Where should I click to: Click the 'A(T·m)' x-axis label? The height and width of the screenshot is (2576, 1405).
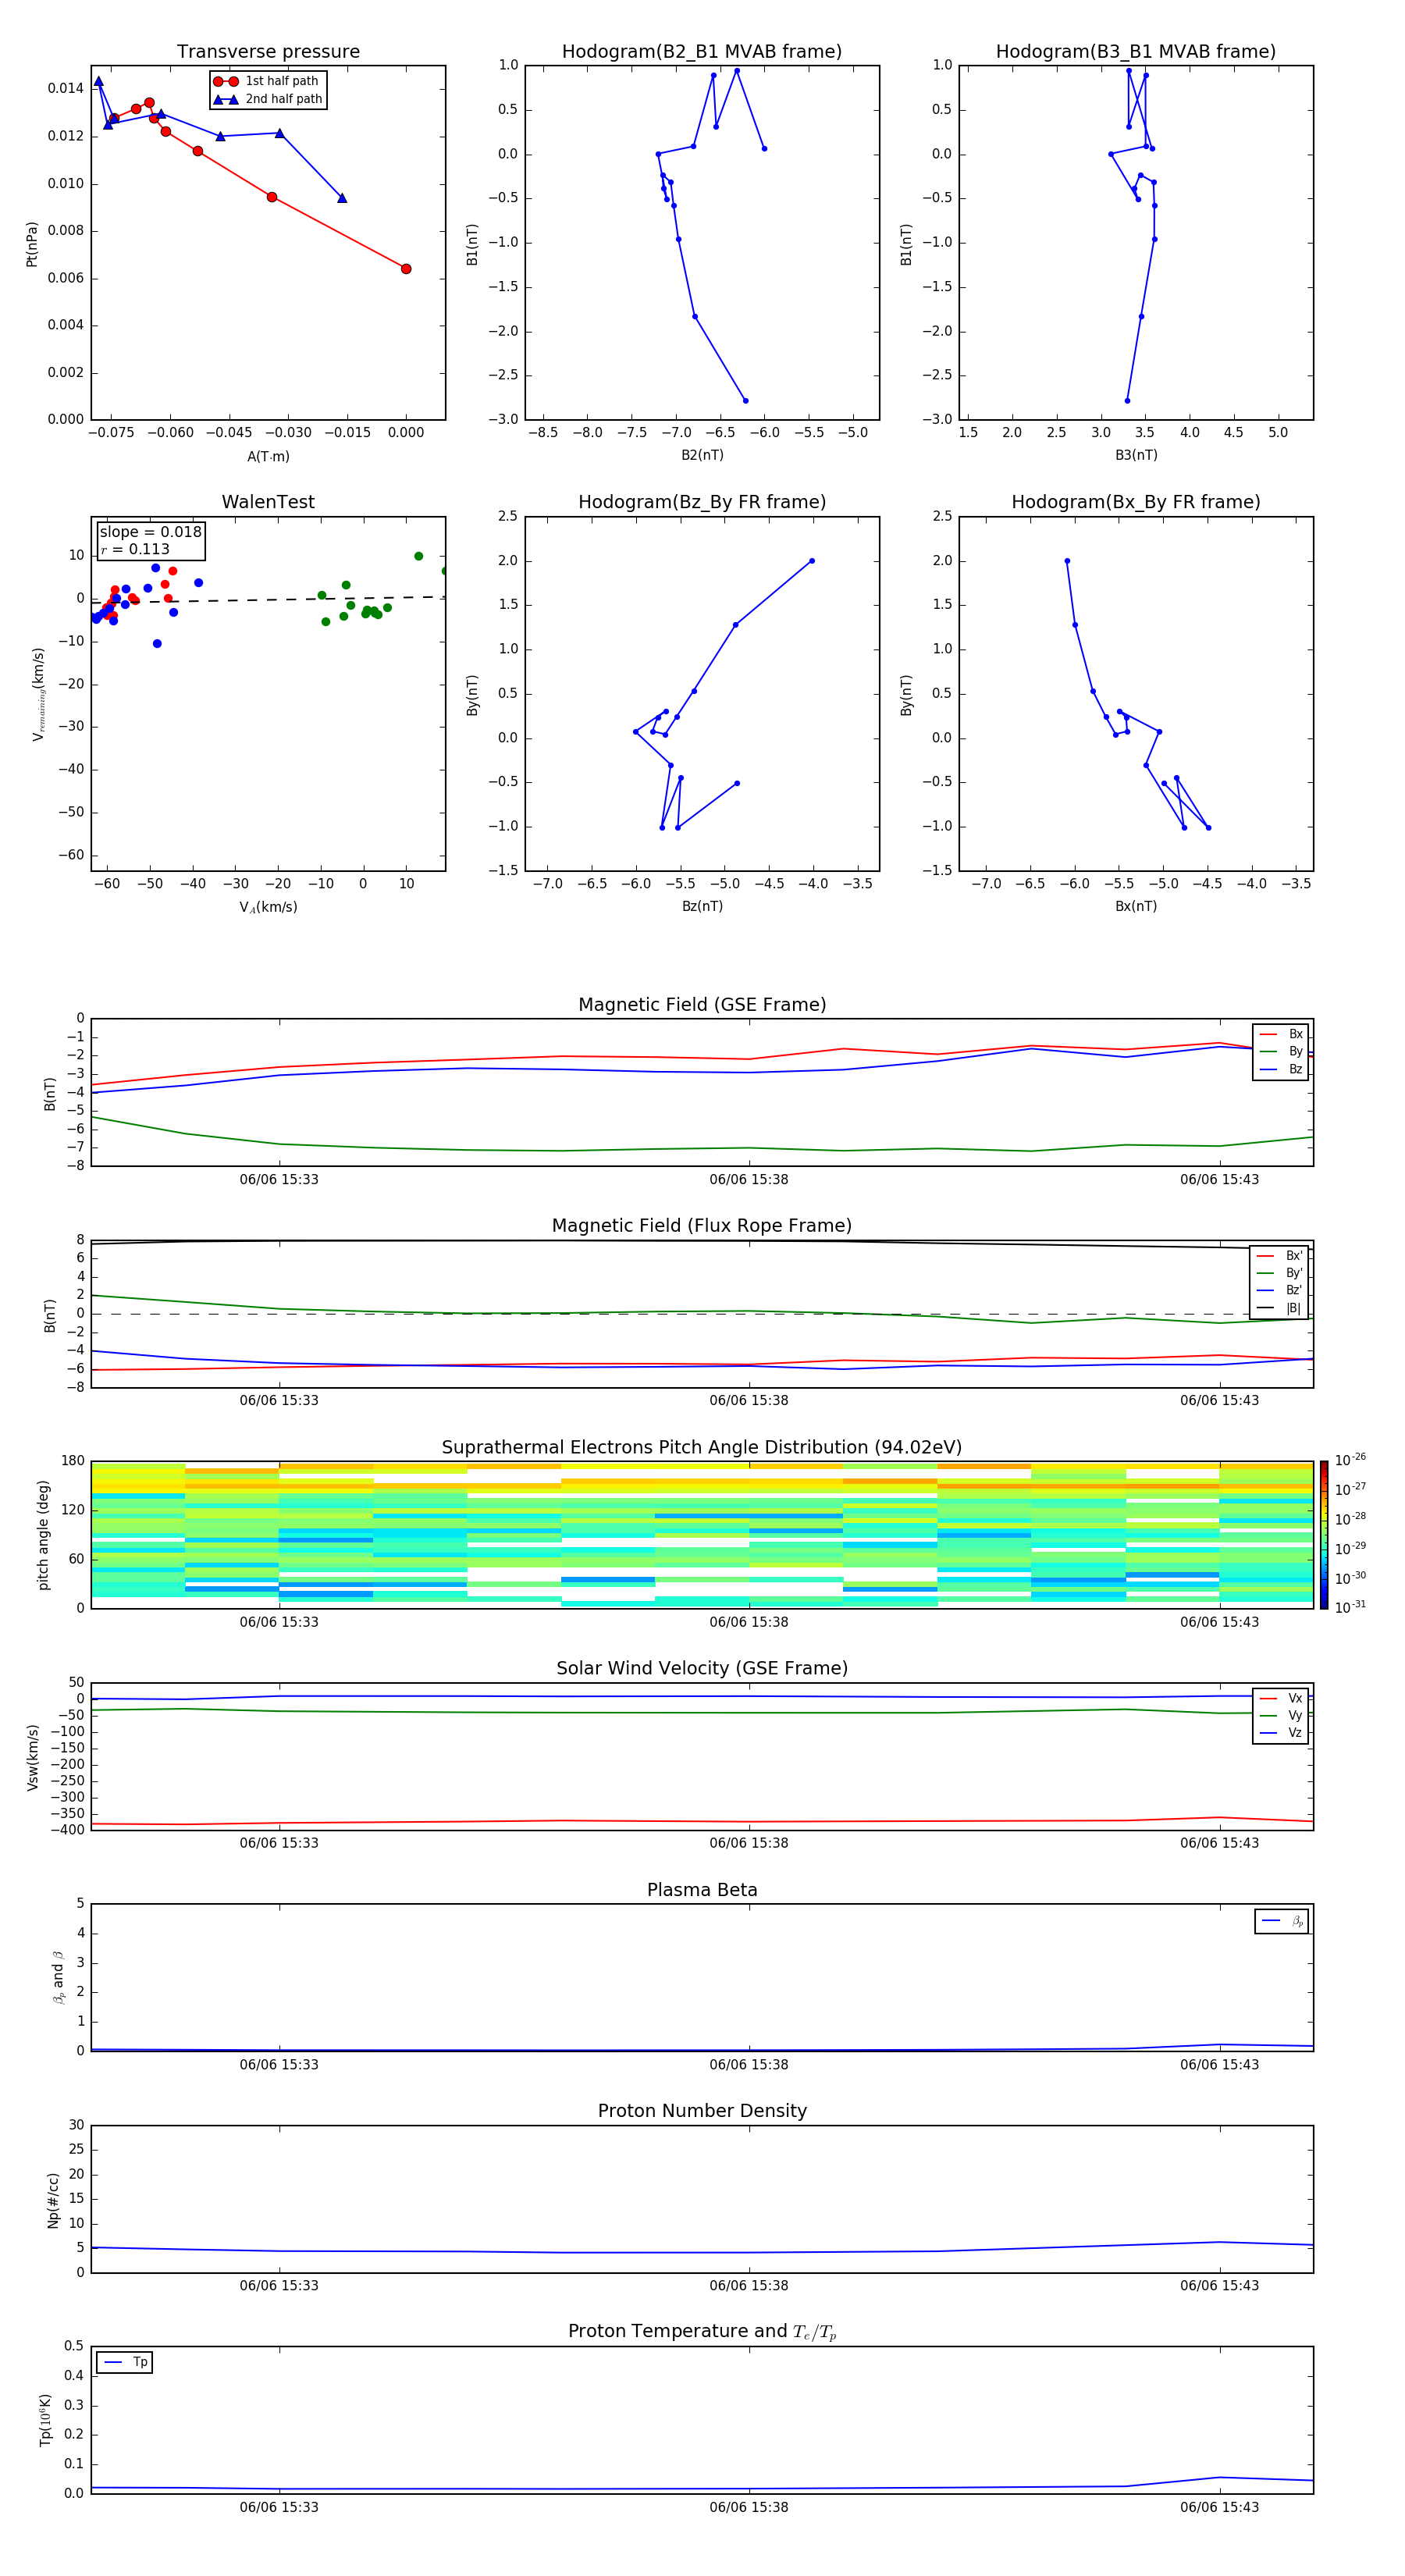point(268,456)
